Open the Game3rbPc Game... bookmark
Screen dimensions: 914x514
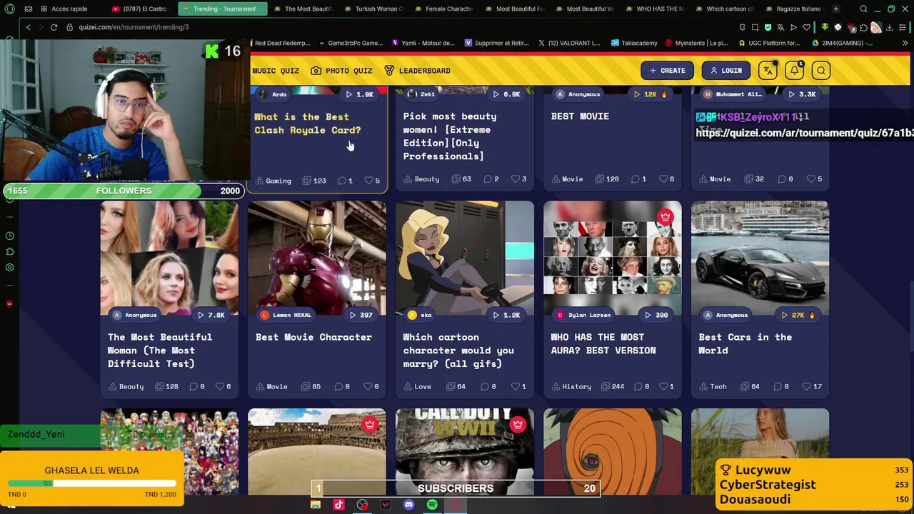tap(351, 43)
